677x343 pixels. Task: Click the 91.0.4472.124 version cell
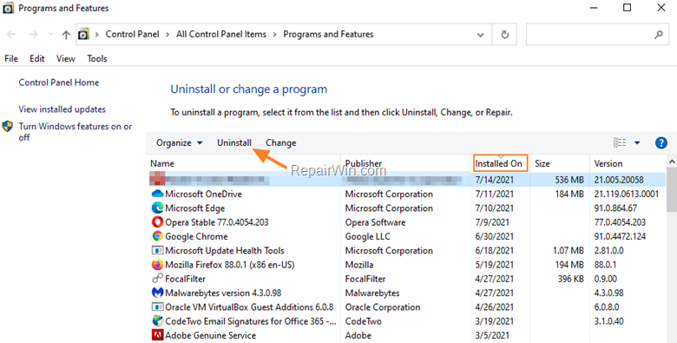tap(620, 237)
